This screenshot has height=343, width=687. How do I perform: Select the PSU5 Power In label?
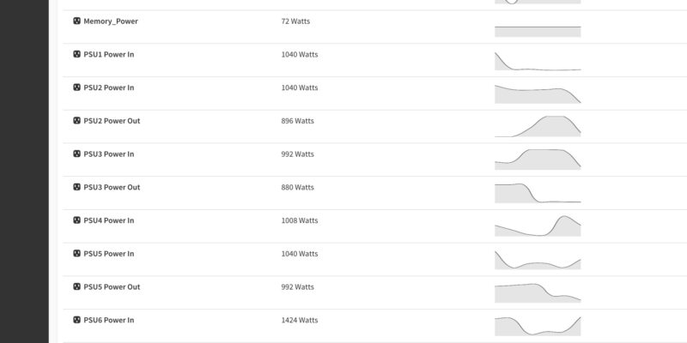(108, 254)
